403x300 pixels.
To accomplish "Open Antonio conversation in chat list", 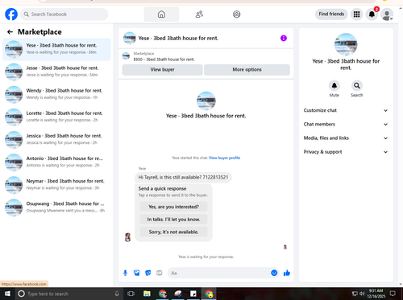I will [x=56, y=162].
